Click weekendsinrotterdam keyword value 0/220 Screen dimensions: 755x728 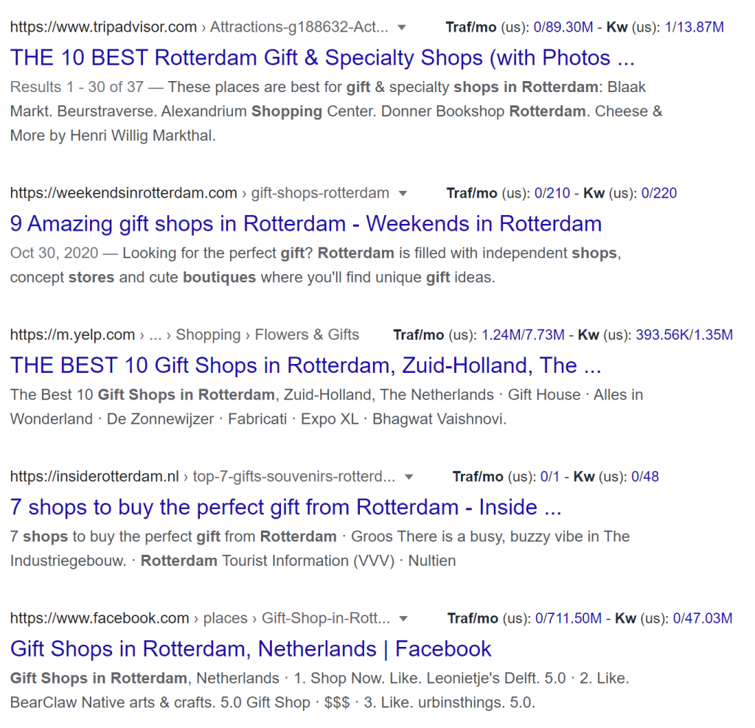point(658,193)
